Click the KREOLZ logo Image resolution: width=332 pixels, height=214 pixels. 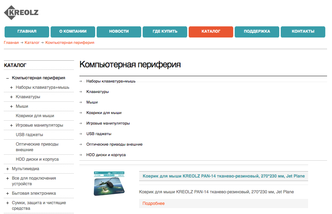pyautogui.click(x=21, y=13)
